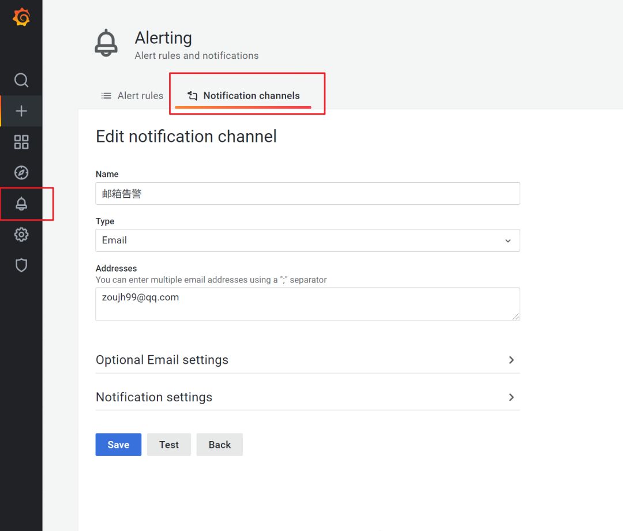Expand the Notification settings section
Viewport: 623px width, 531px height.
[307, 397]
